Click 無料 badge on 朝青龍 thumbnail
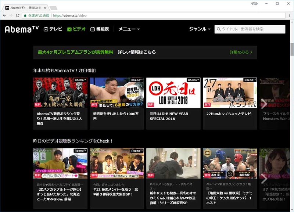294x212 pixels. coord(94,105)
